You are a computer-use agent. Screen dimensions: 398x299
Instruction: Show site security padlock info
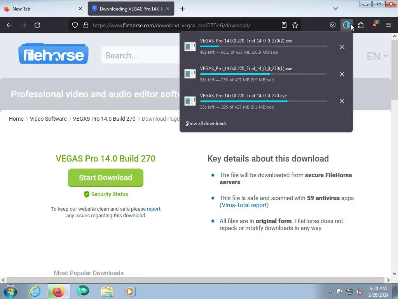coord(86,25)
